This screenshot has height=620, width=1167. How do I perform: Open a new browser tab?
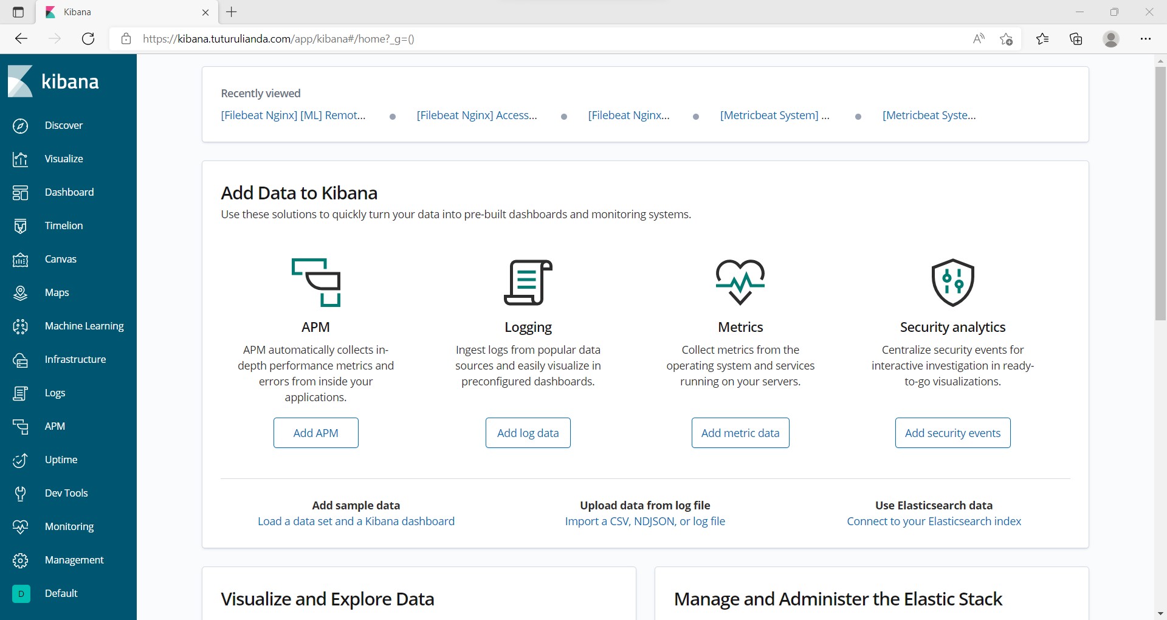pyautogui.click(x=232, y=12)
